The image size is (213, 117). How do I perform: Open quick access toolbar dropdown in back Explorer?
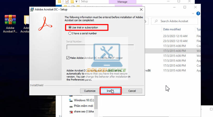click(76, 2)
